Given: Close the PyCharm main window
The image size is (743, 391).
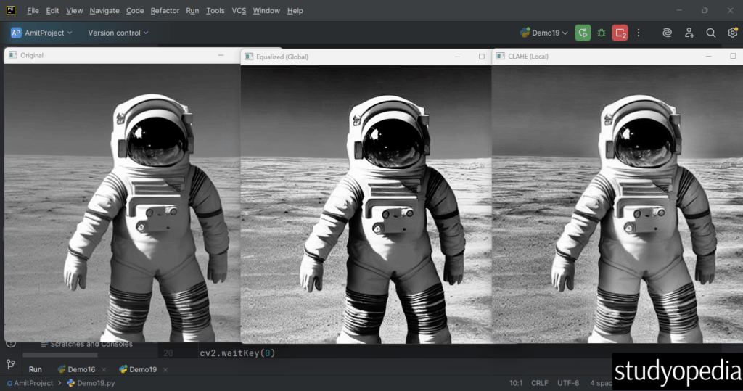Looking at the screenshot, I should [730, 10].
